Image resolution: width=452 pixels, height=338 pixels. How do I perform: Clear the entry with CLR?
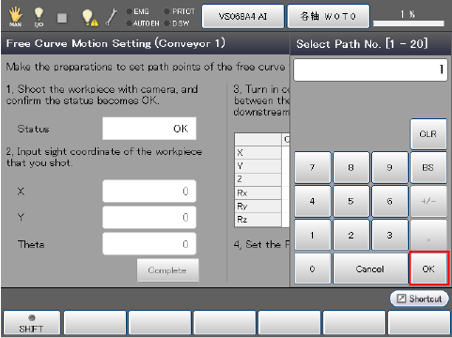click(x=429, y=134)
